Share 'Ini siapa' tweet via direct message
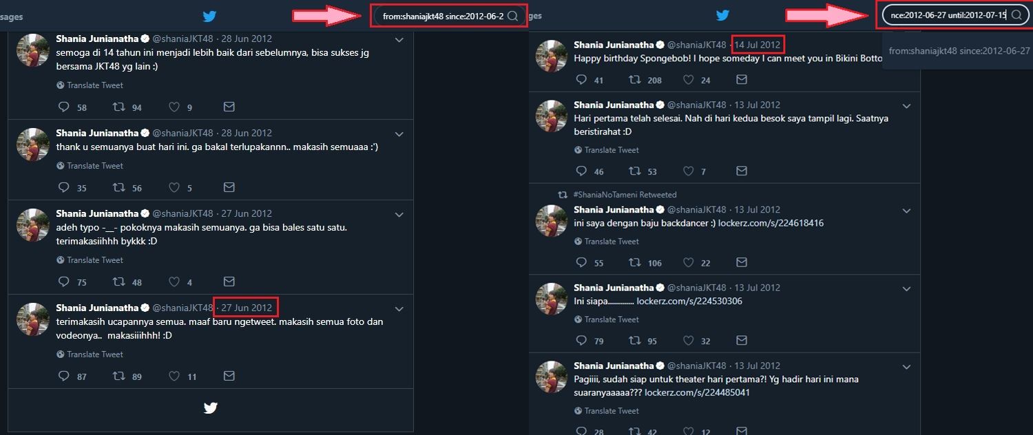Image resolution: width=1033 pixels, height=435 pixels. (x=742, y=341)
